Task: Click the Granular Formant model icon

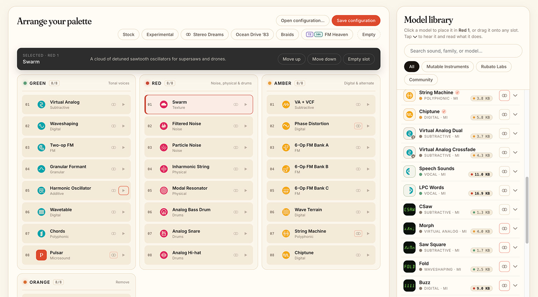Action: [41, 169]
